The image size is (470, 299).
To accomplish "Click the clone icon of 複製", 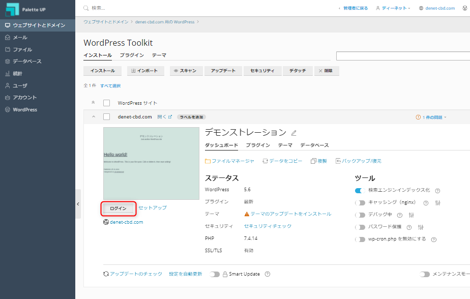I will click(313, 161).
